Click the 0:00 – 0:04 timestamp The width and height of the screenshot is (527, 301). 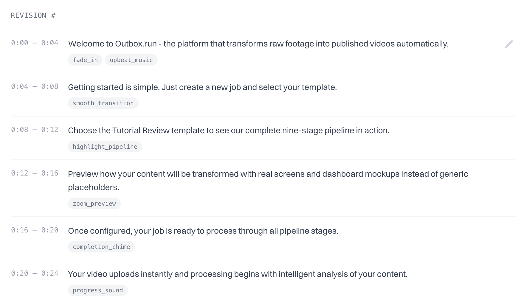tap(35, 43)
